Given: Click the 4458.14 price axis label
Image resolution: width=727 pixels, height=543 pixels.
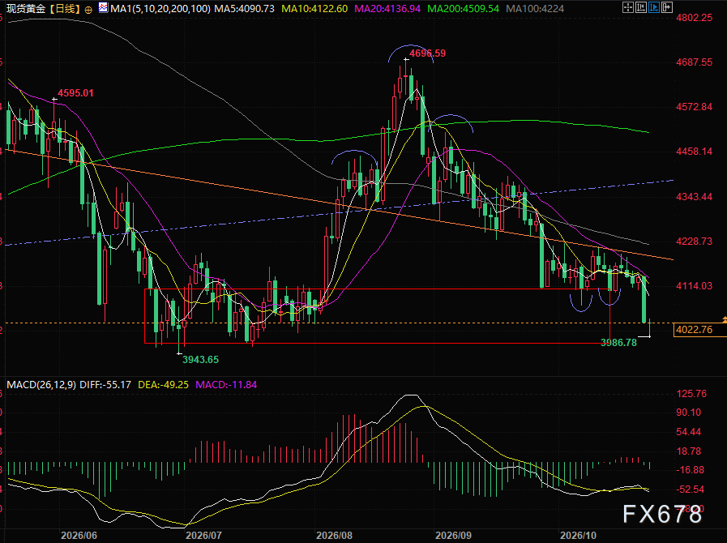Looking at the screenshot, I should (x=694, y=152).
